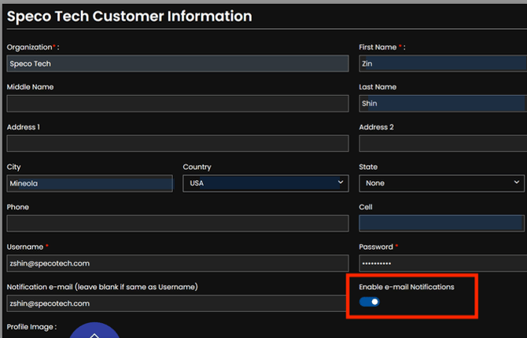Click the empty Address 1 field
Screen dimensions: 527x338
(178, 144)
